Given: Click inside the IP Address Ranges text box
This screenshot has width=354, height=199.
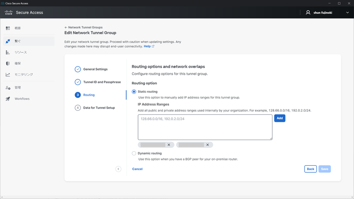Looking at the screenshot, I should pos(205,127).
